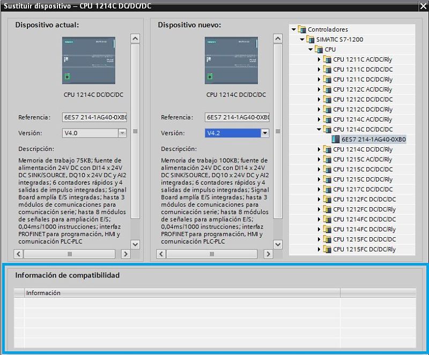Viewport: 429px width, 355px height.
Task: Click the Referencia field of the current device
Action: 94,117
